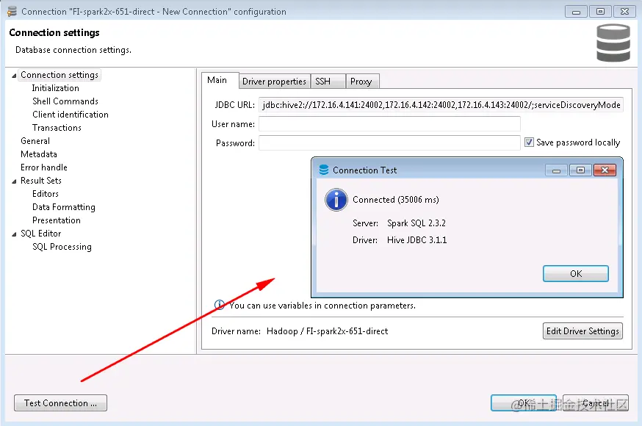Viewport: 642px width, 426px height.
Task: Focus the JDBC URL field
Action: pos(441,105)
